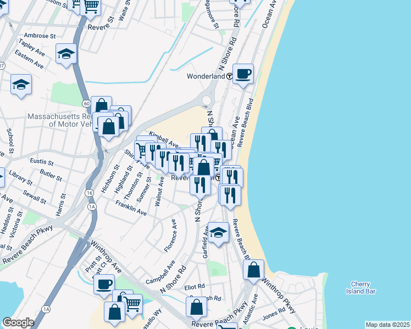This screenshot has height=329, width=411.
Task: Click the Eliot Rd street label
Action: (195, 287)
